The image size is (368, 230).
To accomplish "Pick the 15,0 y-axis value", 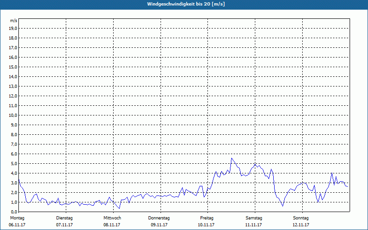I will click(13, 67).
